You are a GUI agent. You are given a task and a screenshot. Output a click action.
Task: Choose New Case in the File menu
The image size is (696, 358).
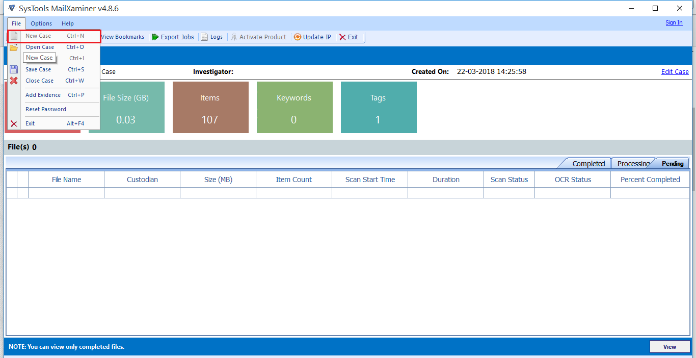click(x=54, y=36)
